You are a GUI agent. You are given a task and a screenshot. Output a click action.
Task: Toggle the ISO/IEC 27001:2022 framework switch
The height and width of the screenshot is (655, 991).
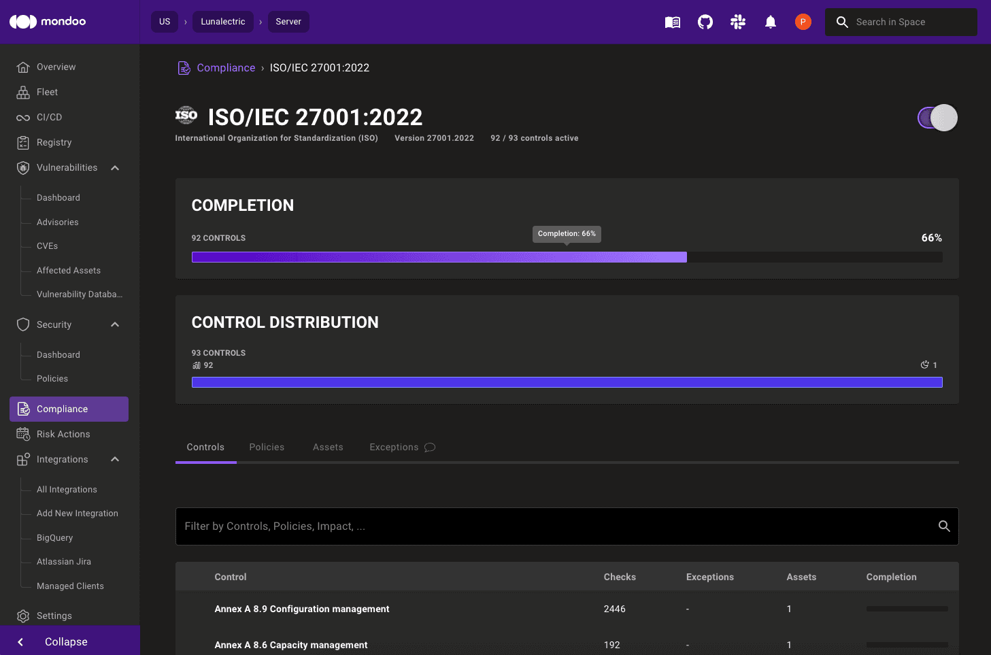(x=937, y=118)
